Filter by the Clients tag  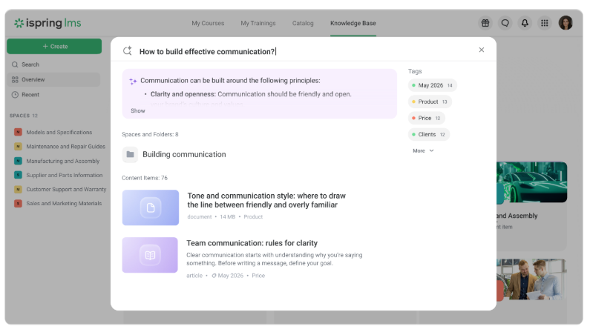[428, 134]
